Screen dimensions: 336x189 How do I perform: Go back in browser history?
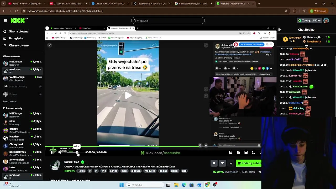click(4, 11)
